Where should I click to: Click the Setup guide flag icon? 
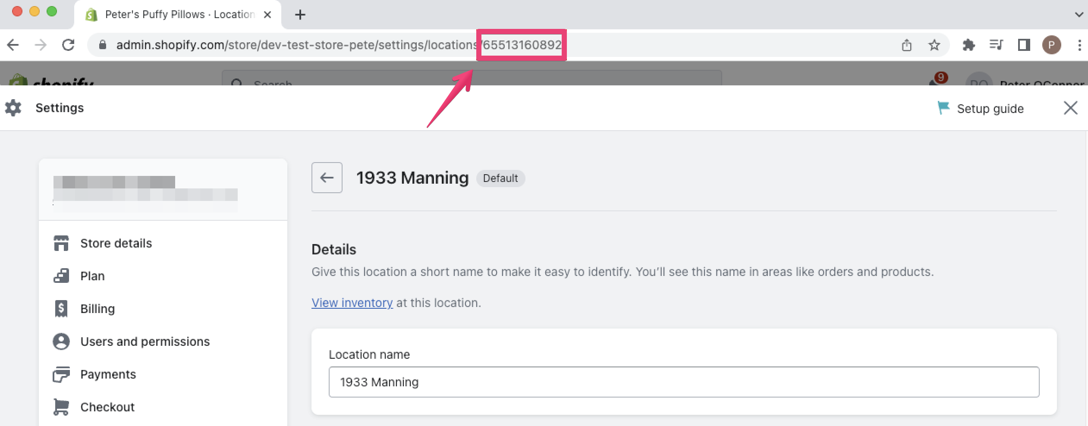tap(943, 108)
